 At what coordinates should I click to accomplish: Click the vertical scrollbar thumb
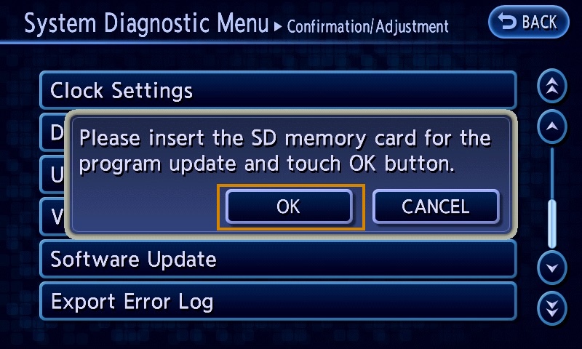click(552, 224)
